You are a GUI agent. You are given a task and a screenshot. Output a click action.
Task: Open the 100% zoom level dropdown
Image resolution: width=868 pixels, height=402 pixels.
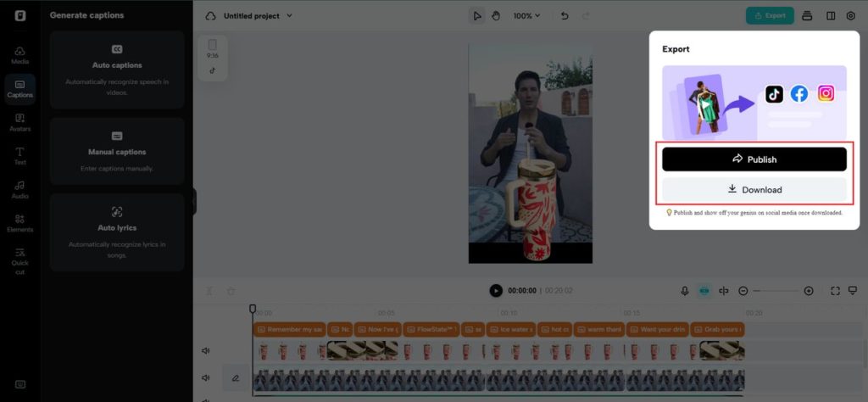526,16
